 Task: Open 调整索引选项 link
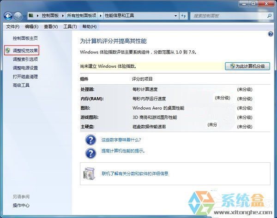(25, 59)
